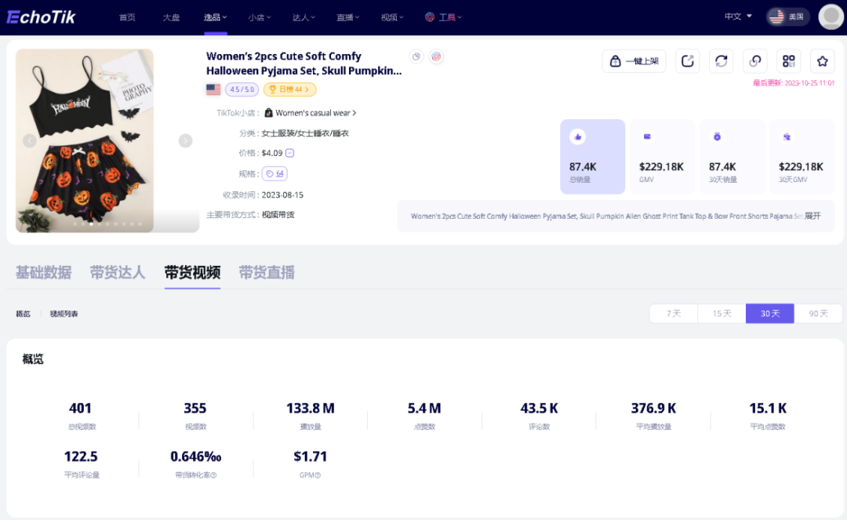Click the 一键上架 button

pos(634,61)
